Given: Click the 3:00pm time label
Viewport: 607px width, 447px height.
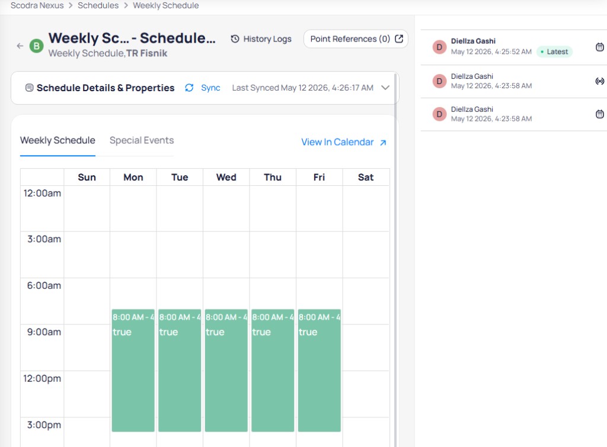Looking at the screenshot, I should [x=44, y=425].
